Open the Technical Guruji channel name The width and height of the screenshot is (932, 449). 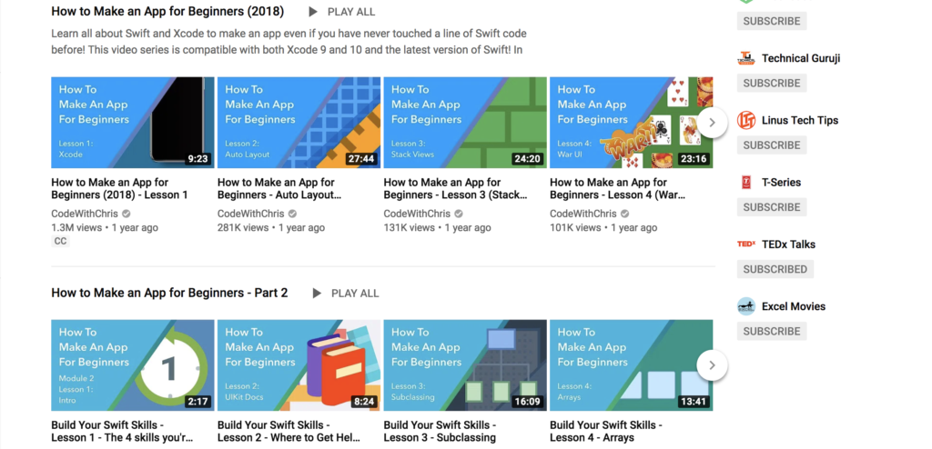[x=801, y=58]
